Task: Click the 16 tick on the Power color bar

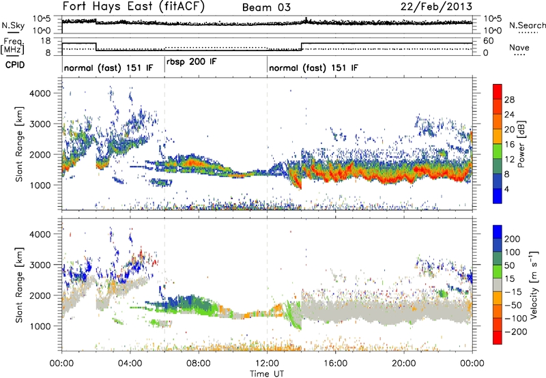Action: pyautogui.click(x=509, y=144)
